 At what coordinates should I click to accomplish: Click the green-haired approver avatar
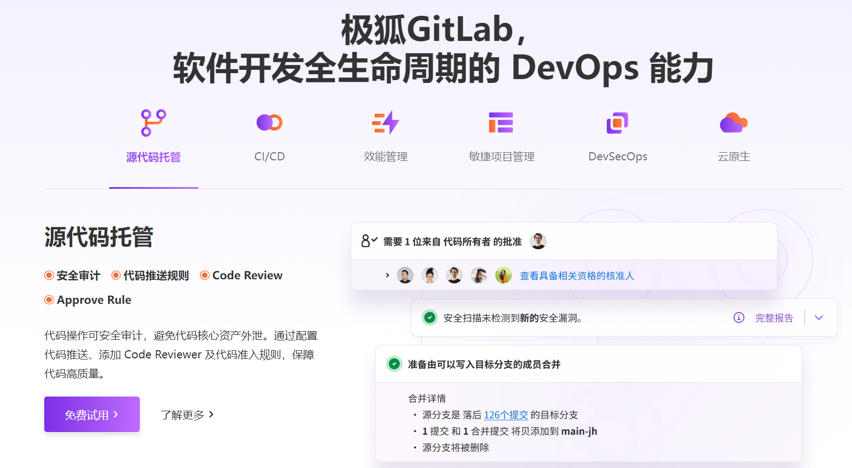[503, 275]
